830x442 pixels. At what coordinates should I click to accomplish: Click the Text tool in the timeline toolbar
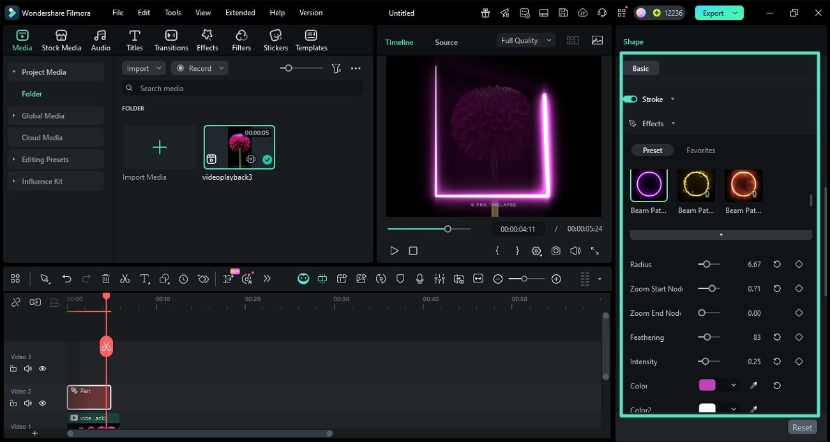(x=144, y=279)
